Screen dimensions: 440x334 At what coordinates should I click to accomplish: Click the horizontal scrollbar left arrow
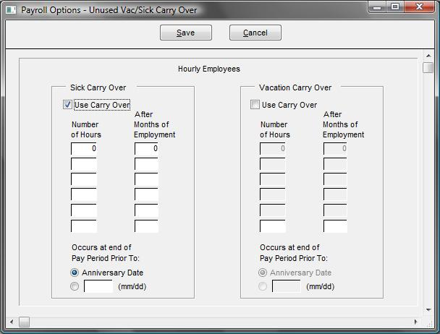(12, 322)
